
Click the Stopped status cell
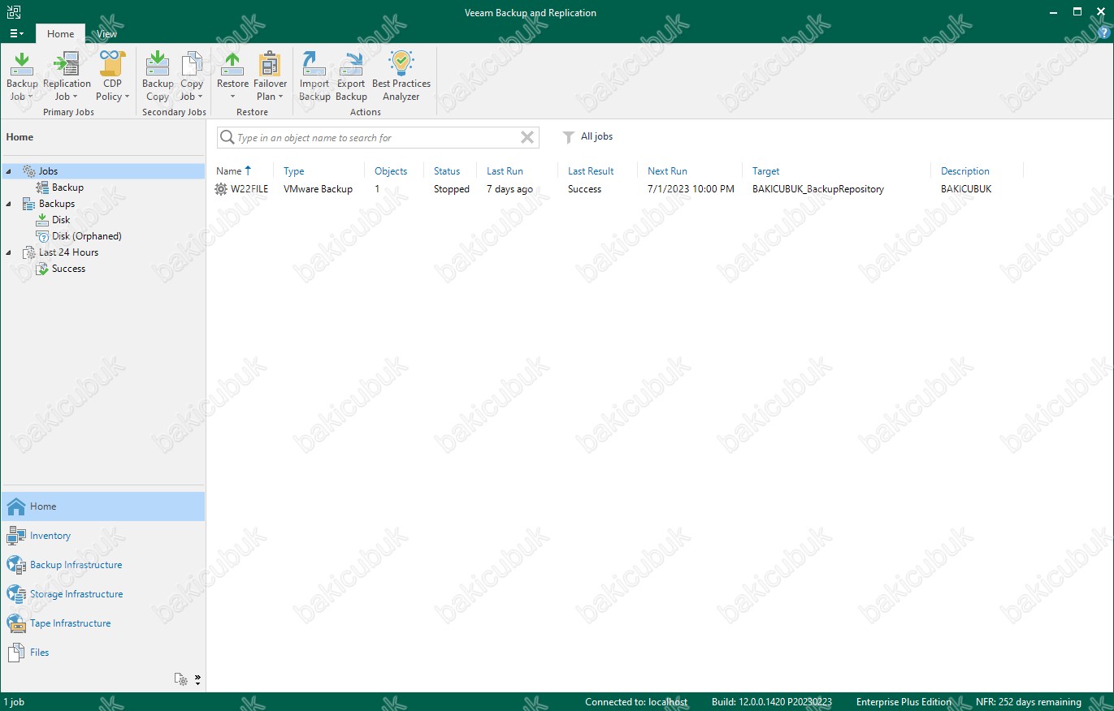[452, 189]
